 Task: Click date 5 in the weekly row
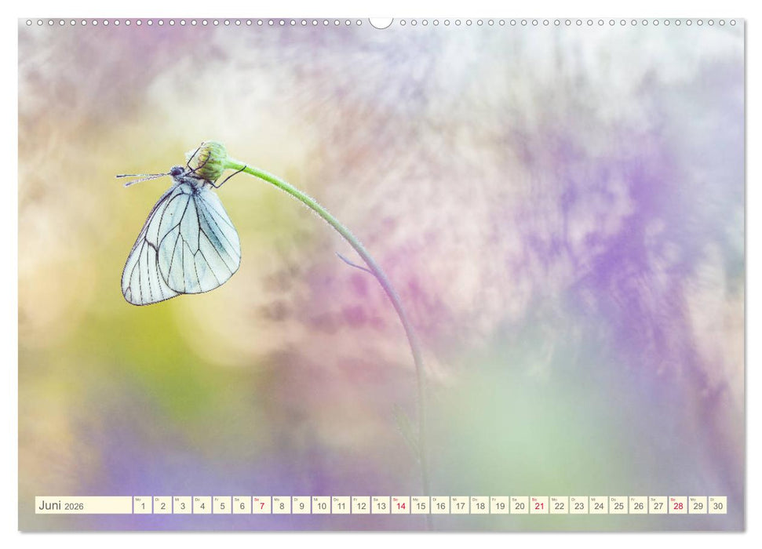click(x=222, y=505)
